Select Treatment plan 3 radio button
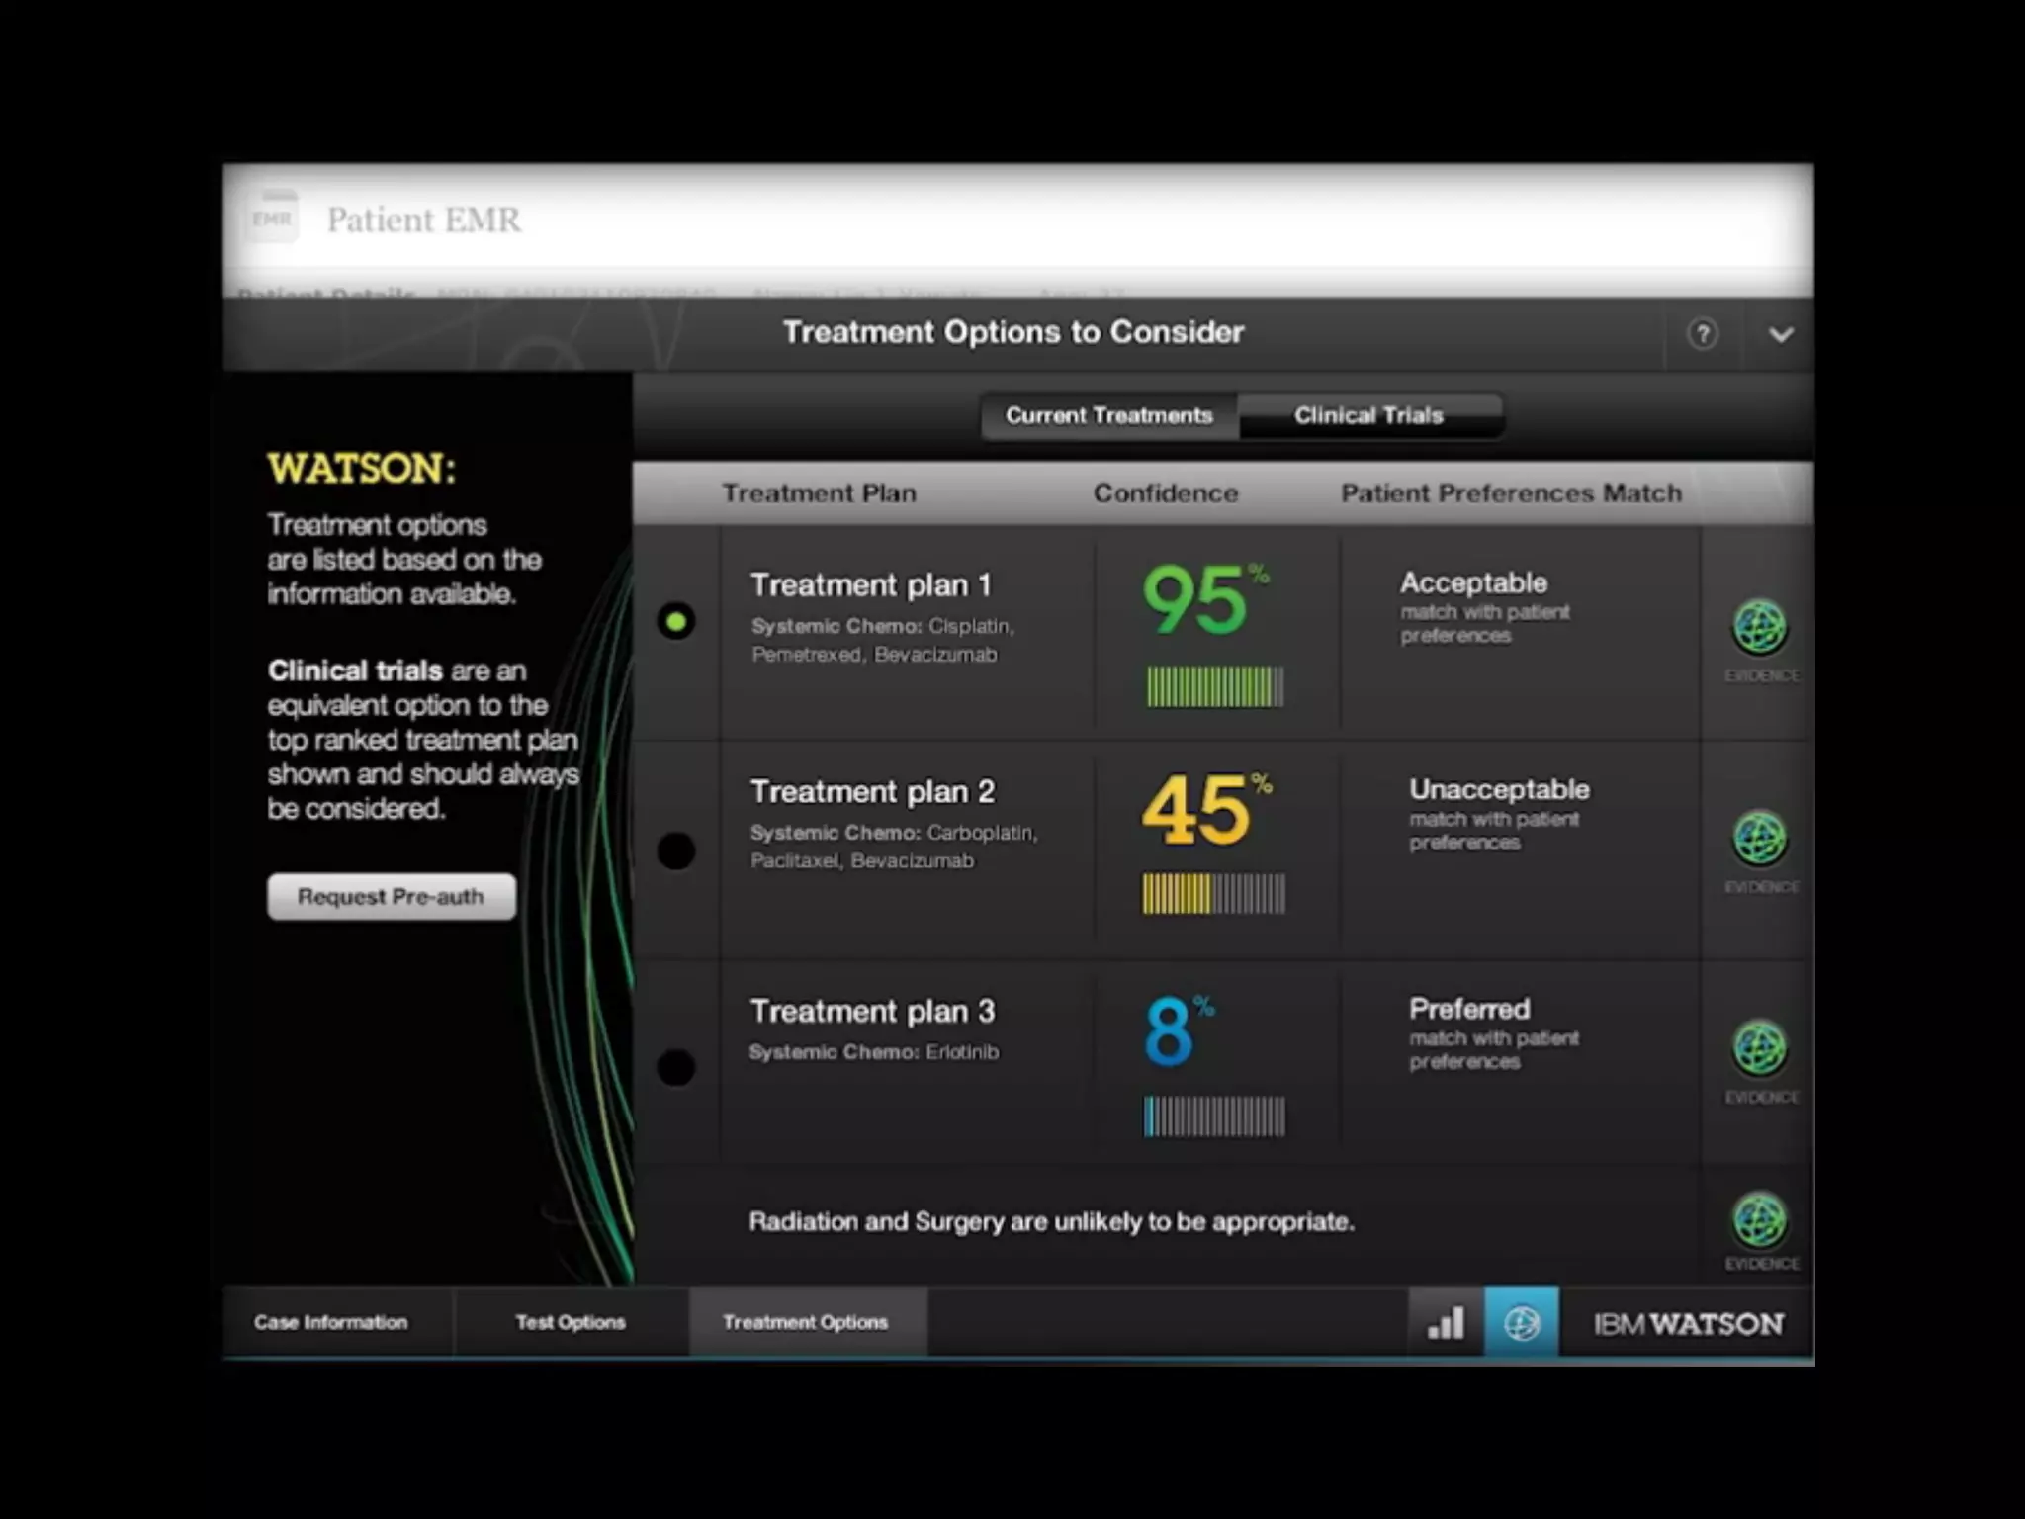This screenshot has height=1519, width=2025. point(676,1067)
